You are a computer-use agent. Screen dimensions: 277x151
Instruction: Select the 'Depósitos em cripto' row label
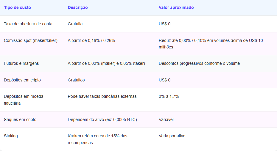pos(22,80)
